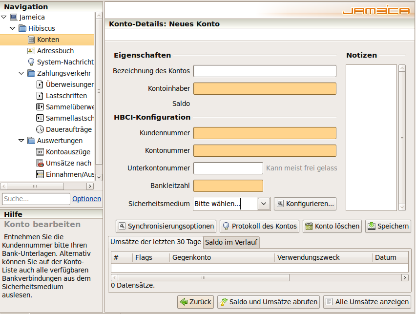Sort by Gegenkonto column header
The image size is (416, 314).
click(x=222, y=257)
